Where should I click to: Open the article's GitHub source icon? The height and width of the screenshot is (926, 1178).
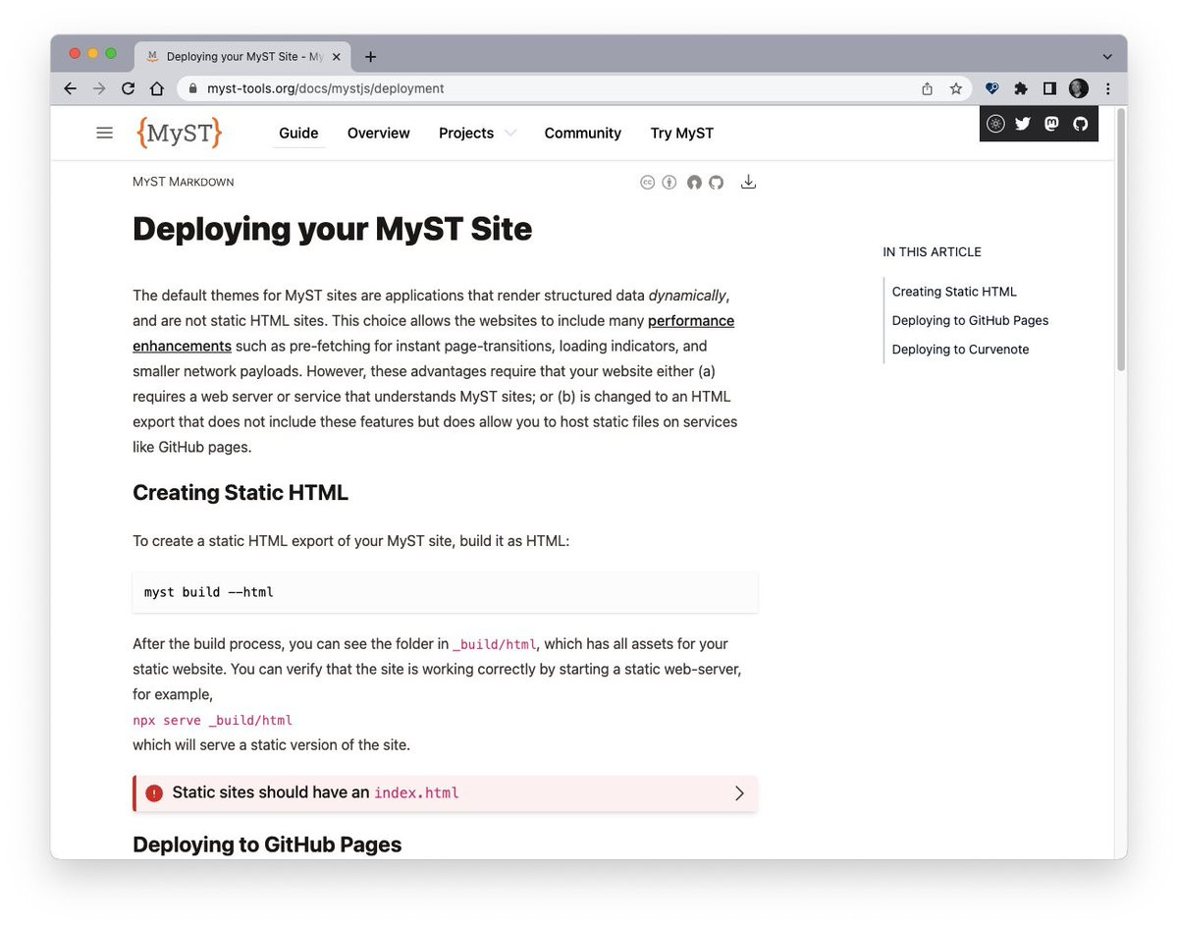[x=717, y=182]
